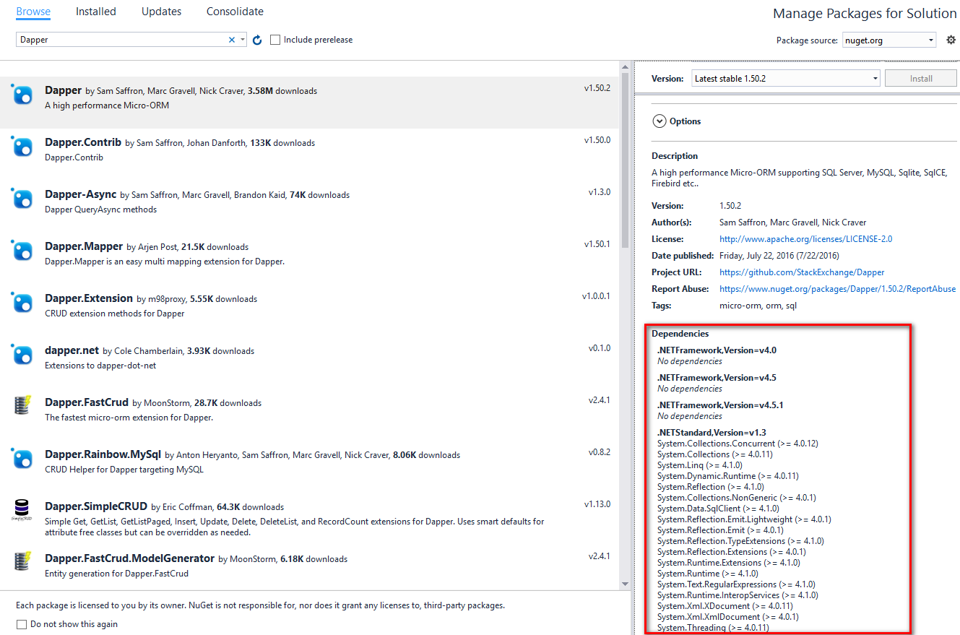
Task: Click System.Data.SqlClient dependency entry
Action: (718, 509)
